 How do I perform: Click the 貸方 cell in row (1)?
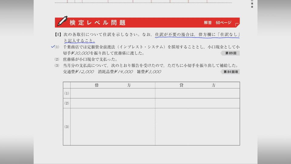197,93
